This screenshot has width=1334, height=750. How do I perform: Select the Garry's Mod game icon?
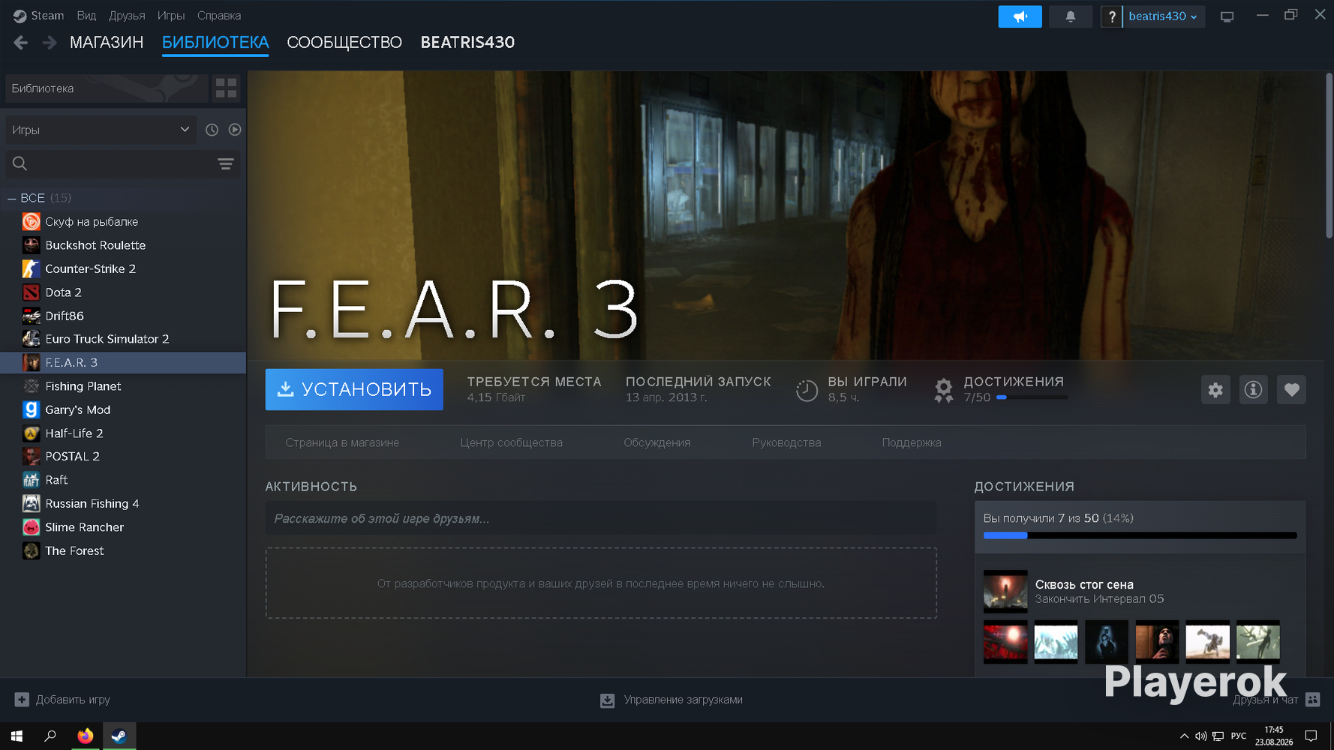tap(31, 409)
